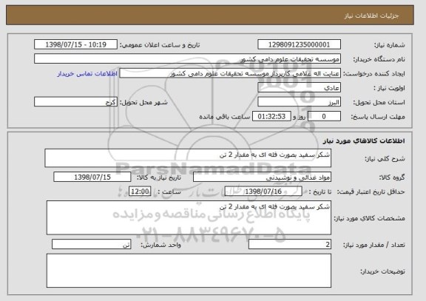Viewport: 426px width, 301px height.
Task: Select the اولویت نیاز field showing عادی
Action: pyautogui.click(x=299, y=88)
